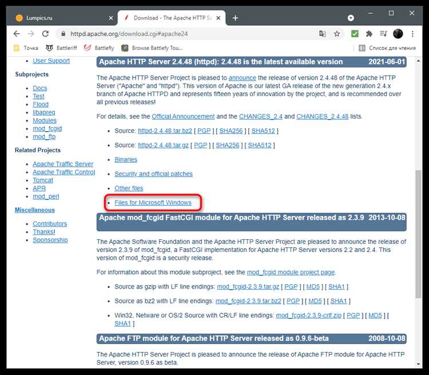Click the page scrollbar up arrow

tap(418, 61)
